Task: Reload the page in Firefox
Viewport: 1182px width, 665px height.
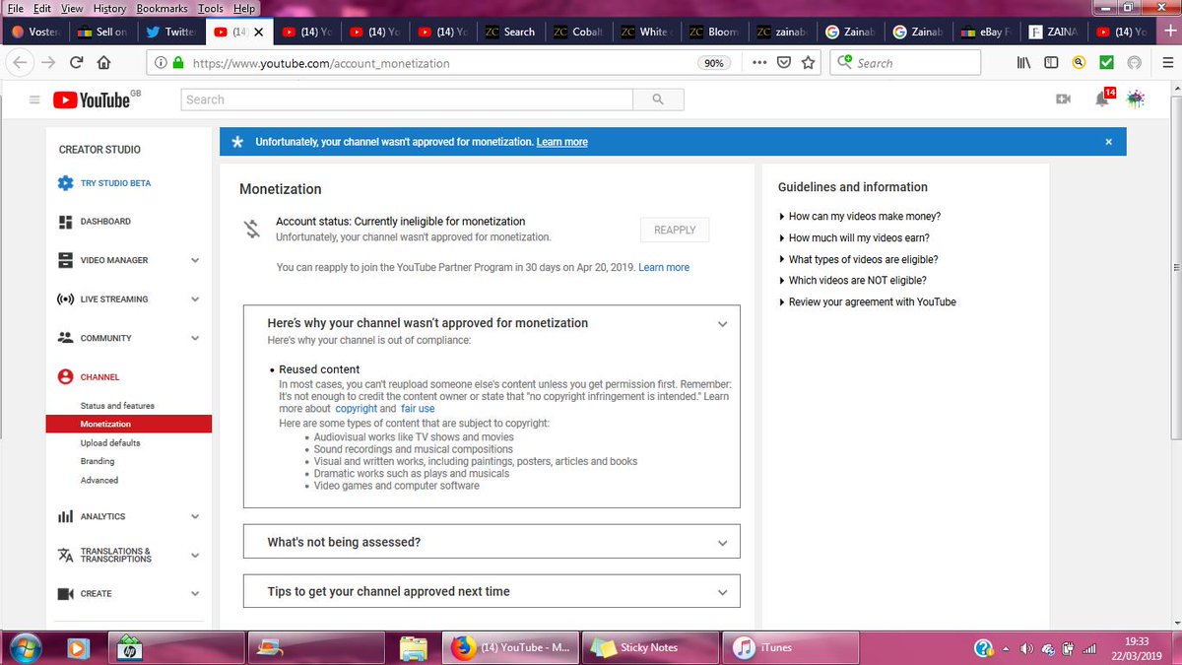Action: click(76, 63)
